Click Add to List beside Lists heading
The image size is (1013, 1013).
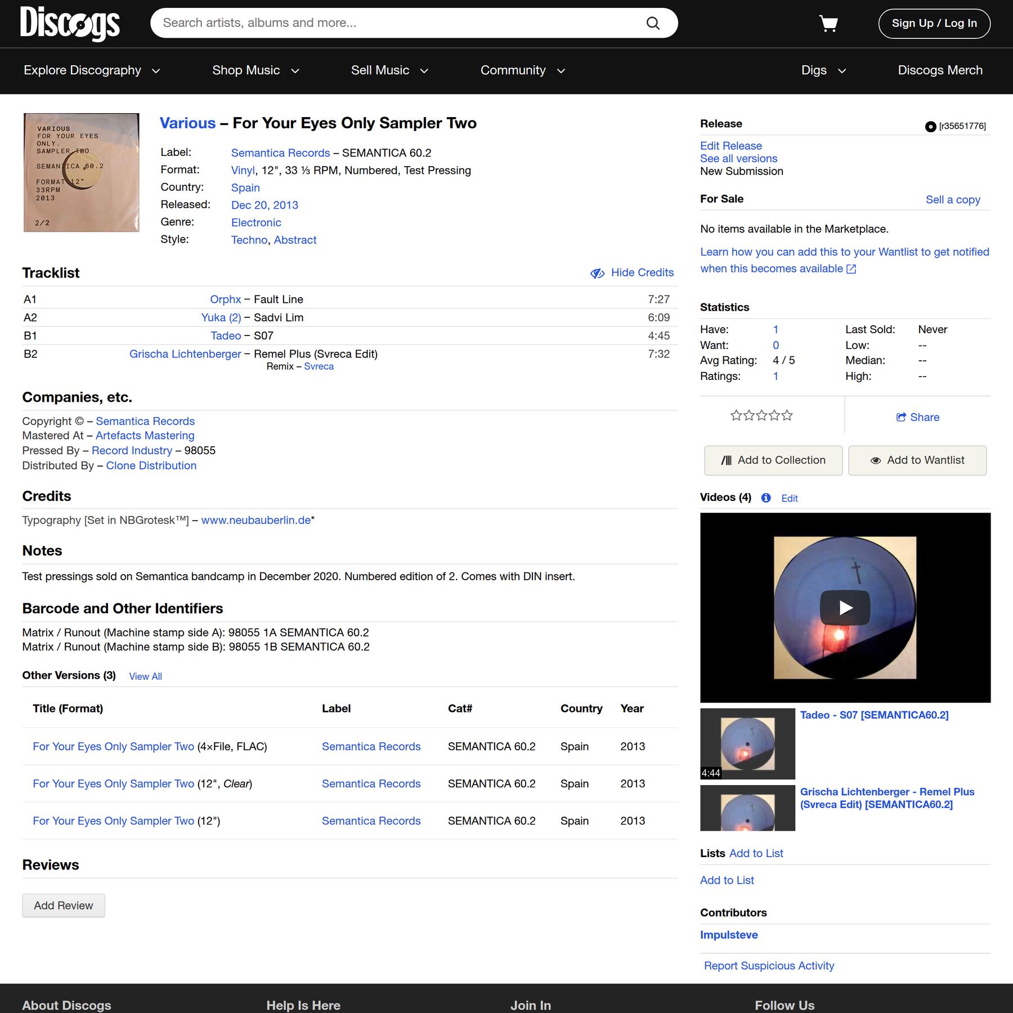click(756, 854)
